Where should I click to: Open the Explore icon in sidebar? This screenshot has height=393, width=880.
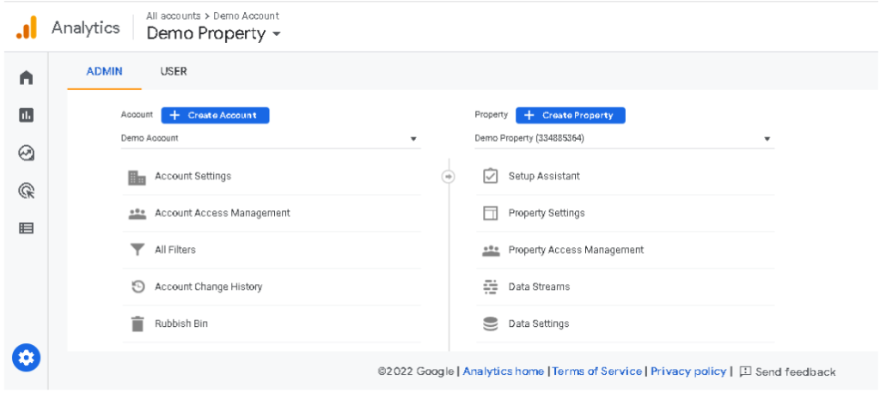[x=26, y=153]
